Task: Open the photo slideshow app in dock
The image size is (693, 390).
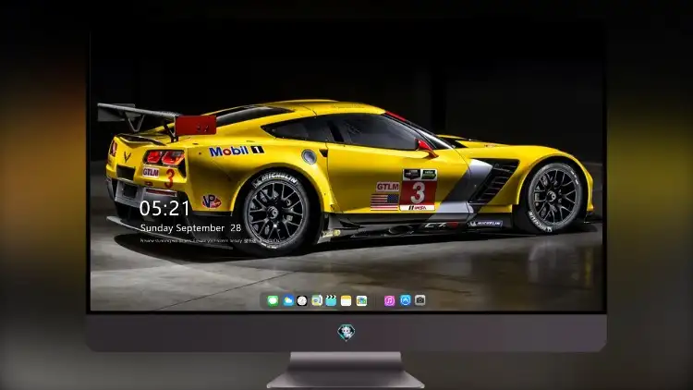Action: tap(361, 300)
